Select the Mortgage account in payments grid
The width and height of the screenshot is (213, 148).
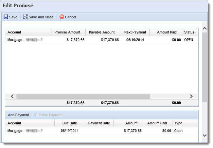point(30,131)
